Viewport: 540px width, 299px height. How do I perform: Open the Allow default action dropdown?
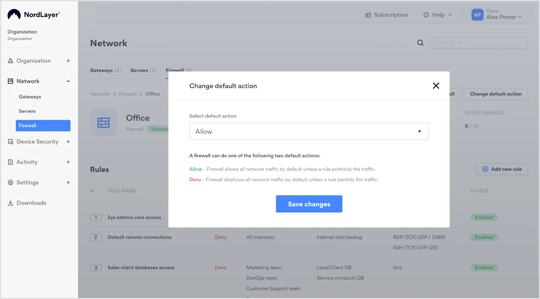click(x=309, y=131)
